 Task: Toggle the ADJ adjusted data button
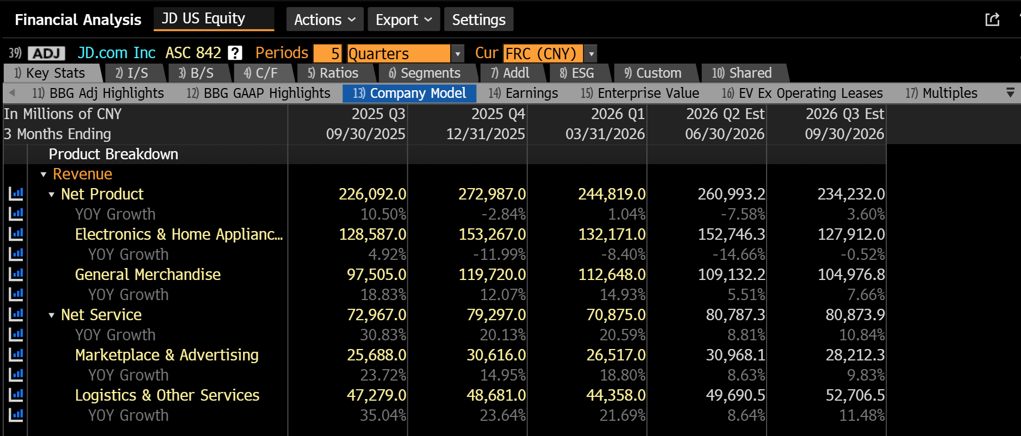tap(47, 53)
